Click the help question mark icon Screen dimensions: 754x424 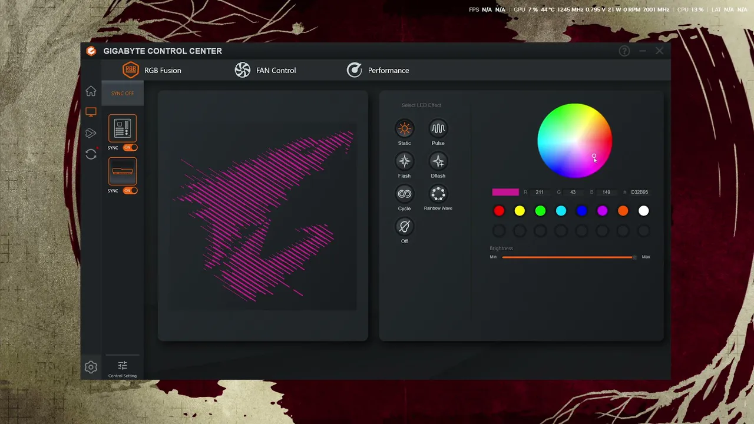click(x=624, y=51)
